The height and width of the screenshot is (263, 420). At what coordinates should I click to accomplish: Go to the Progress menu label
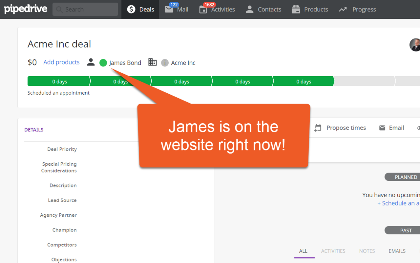pyautogui.click(x=364, y=10)
